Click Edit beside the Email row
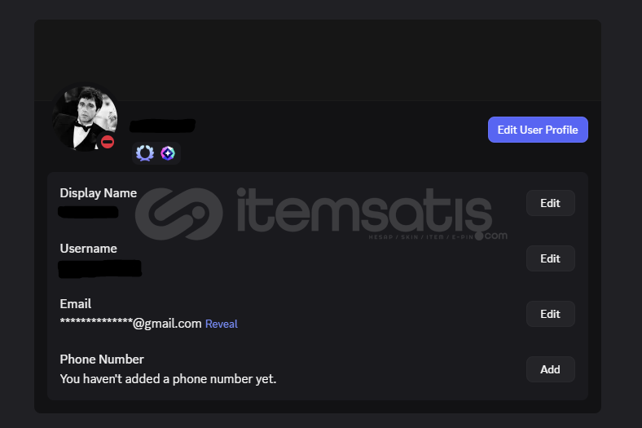Screen dimensions: 642x428 point(550,314)
